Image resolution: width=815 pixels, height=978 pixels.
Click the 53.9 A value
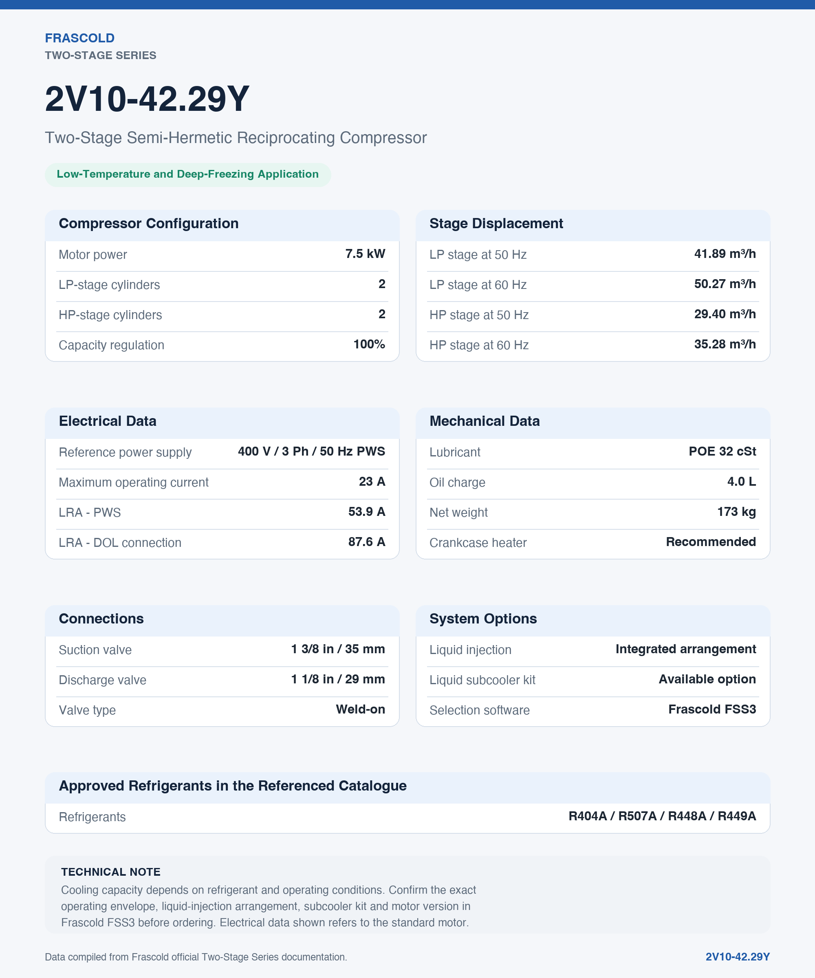pyautogui.click(x=367, y=512)
